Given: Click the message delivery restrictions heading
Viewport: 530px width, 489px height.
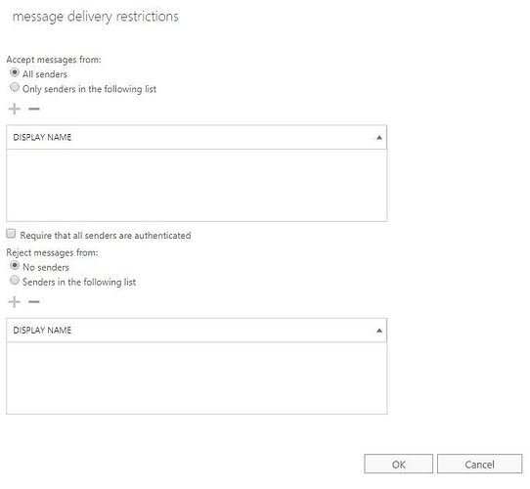Looking at the screenshot, I should pyautogui.click(x=95, y=17).
